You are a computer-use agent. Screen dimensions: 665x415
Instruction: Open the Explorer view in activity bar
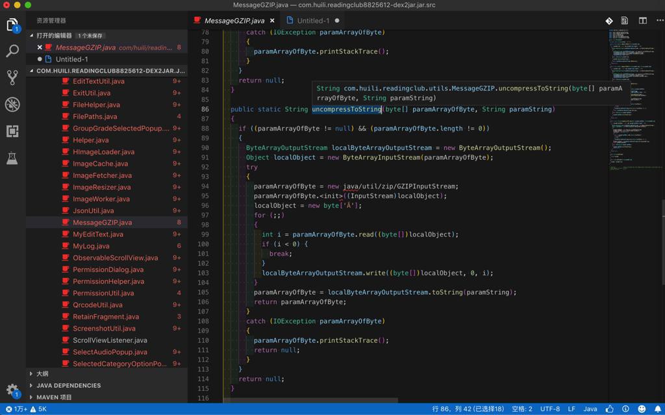13,25
